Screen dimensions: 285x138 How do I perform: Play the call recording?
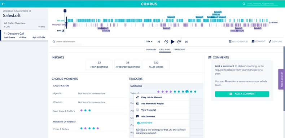pos(172,42)
